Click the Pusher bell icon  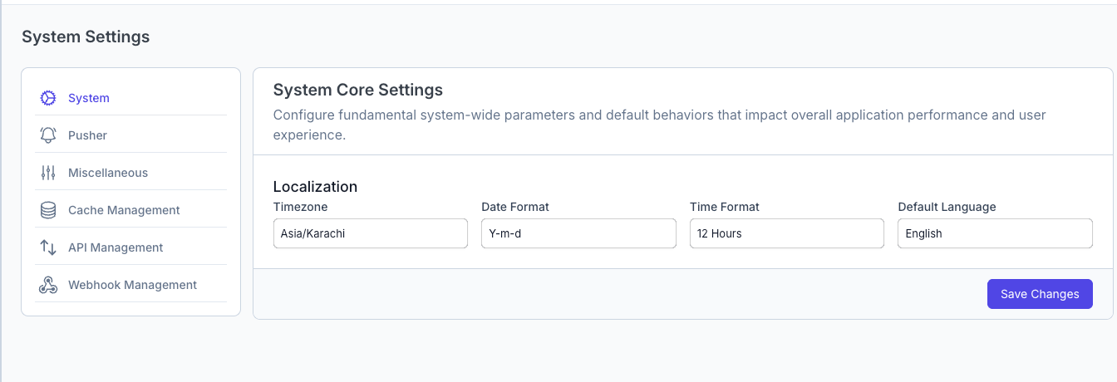tap(48, 135)
